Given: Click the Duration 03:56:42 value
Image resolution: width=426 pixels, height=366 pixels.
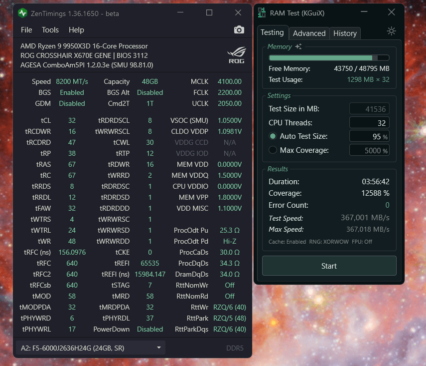Looking at the screenshot, I should (x=376, y=182).
